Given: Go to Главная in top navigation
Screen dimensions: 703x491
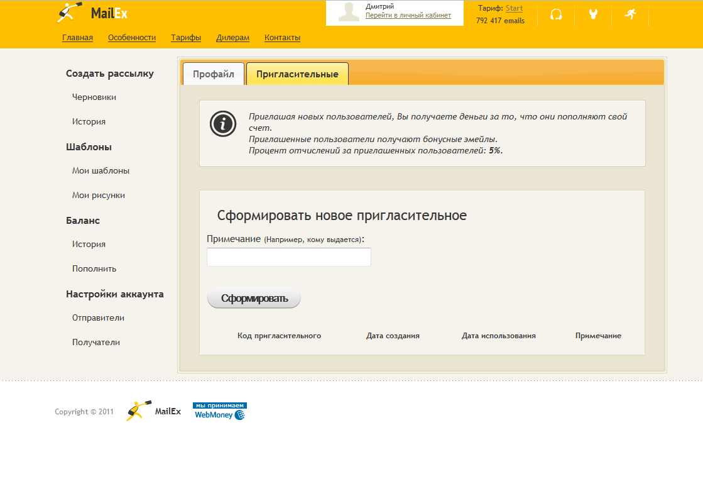Looking at the screenshot, I should click(x=77, y=38).
